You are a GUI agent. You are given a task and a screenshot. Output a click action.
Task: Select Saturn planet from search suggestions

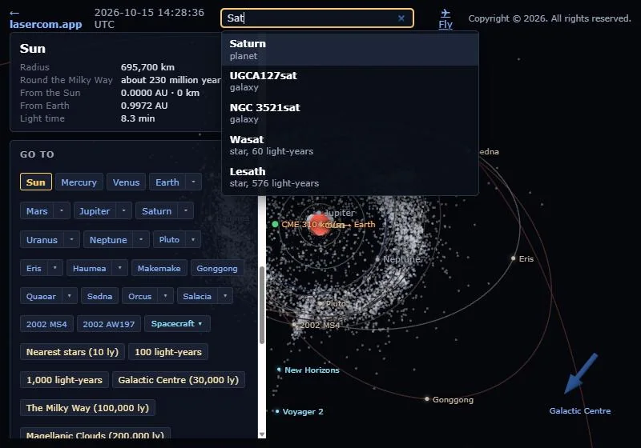click(x=350, y=50)
